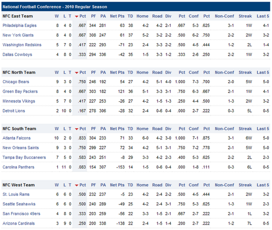Open the Philadelphia Eagles team link
The width and height of the screenshot is (272, 230).
coord(20,25)
